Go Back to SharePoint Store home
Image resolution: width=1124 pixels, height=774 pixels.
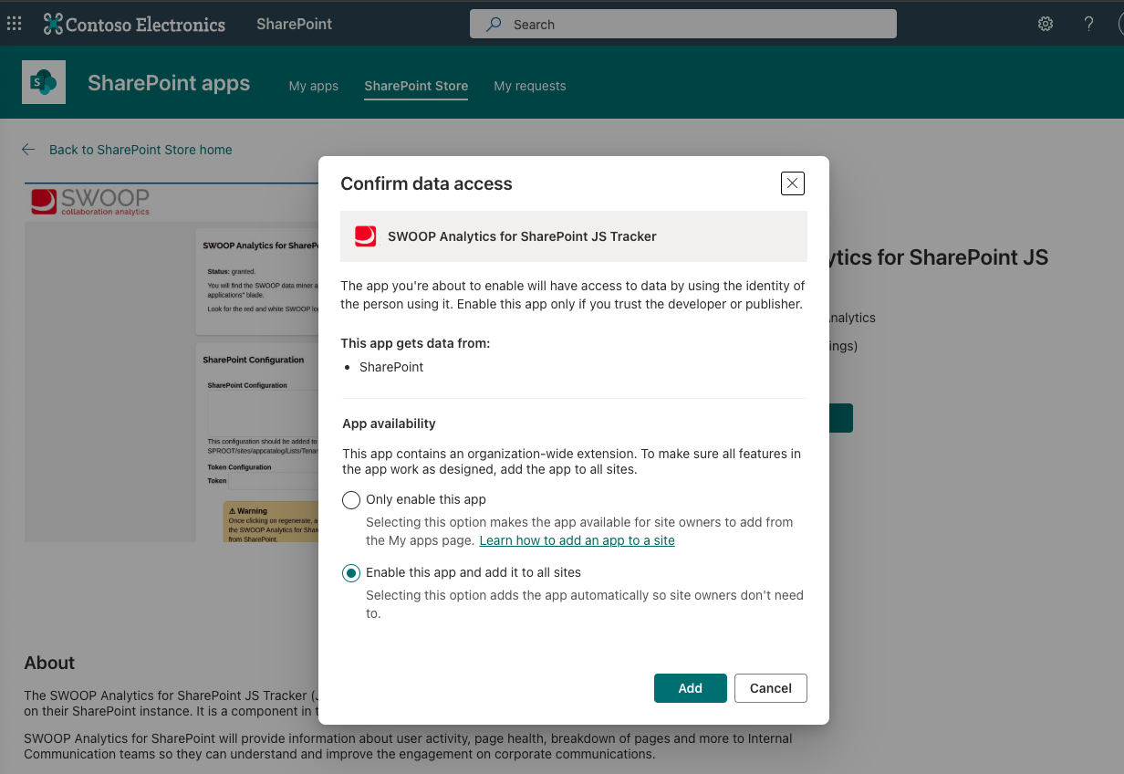pyautogui.click(x=140, y=150)
